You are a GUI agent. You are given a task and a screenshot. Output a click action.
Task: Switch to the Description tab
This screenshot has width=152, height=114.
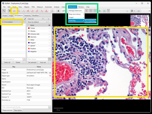[18, 110]
